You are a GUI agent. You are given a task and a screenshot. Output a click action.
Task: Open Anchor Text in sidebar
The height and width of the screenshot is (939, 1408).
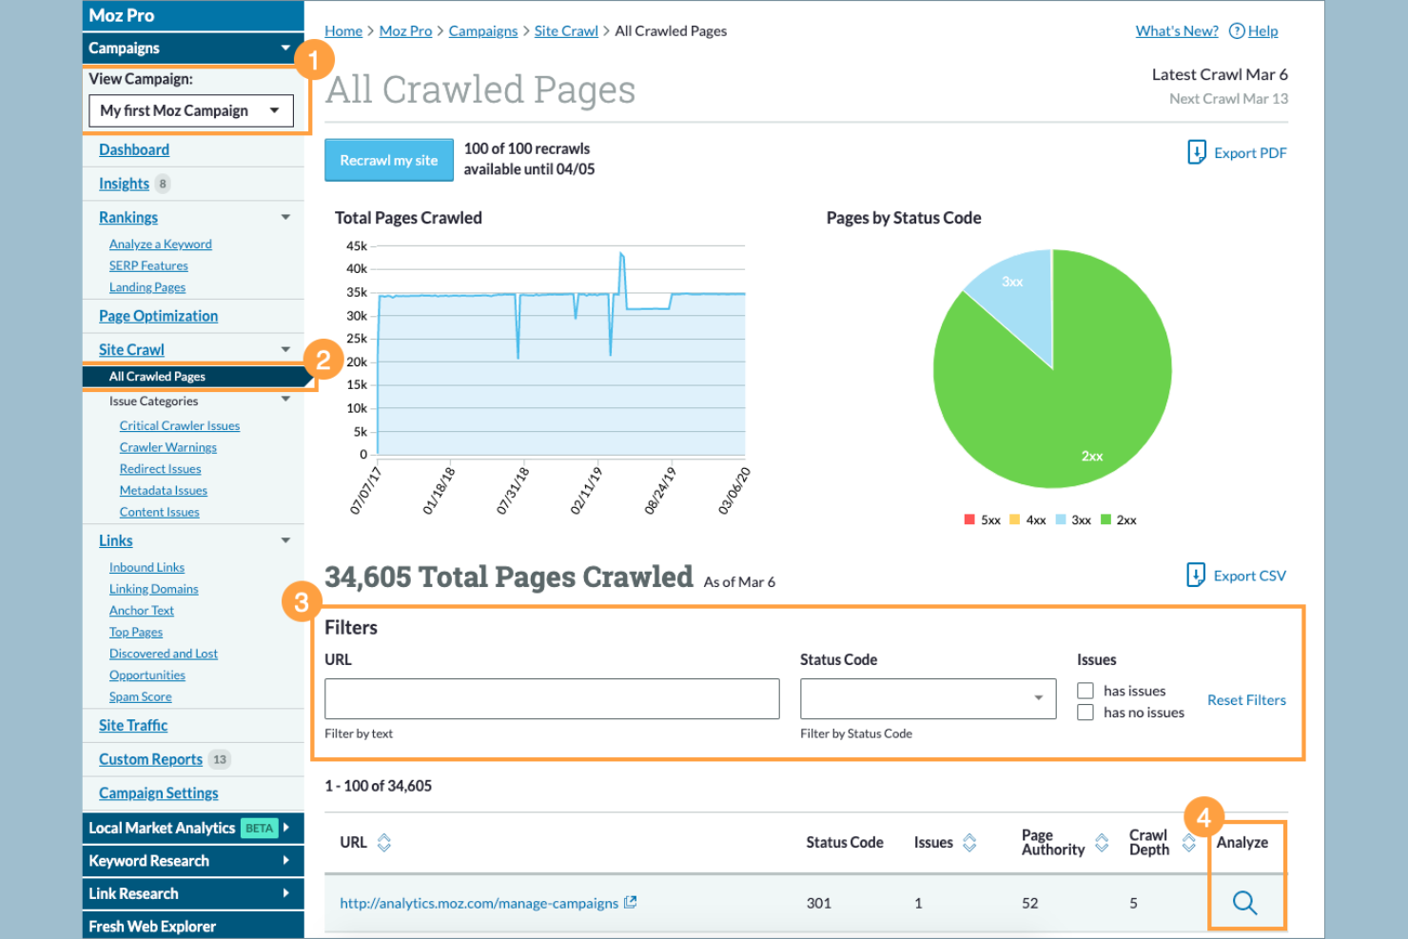[142, 611]
